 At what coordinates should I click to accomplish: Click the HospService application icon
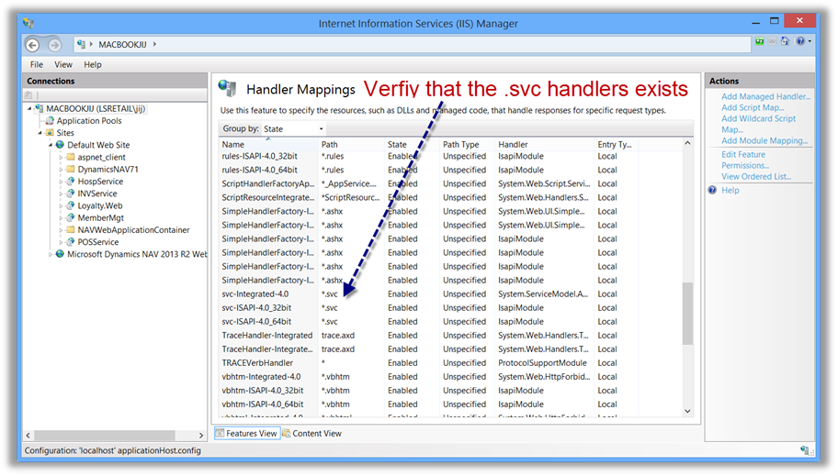(x=71, y=182)
